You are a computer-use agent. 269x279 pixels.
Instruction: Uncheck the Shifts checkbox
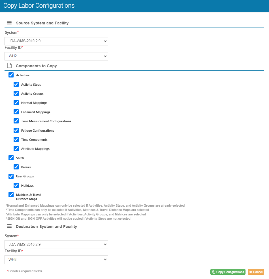point(11,158)
